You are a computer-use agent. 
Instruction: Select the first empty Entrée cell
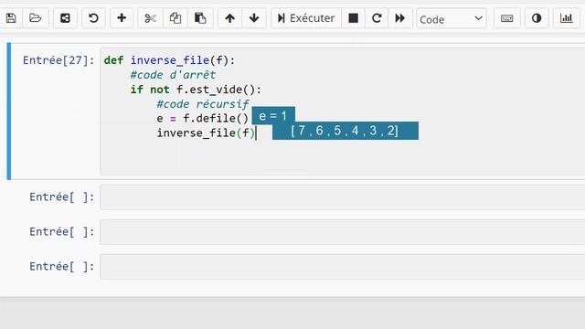click(342, 197)
